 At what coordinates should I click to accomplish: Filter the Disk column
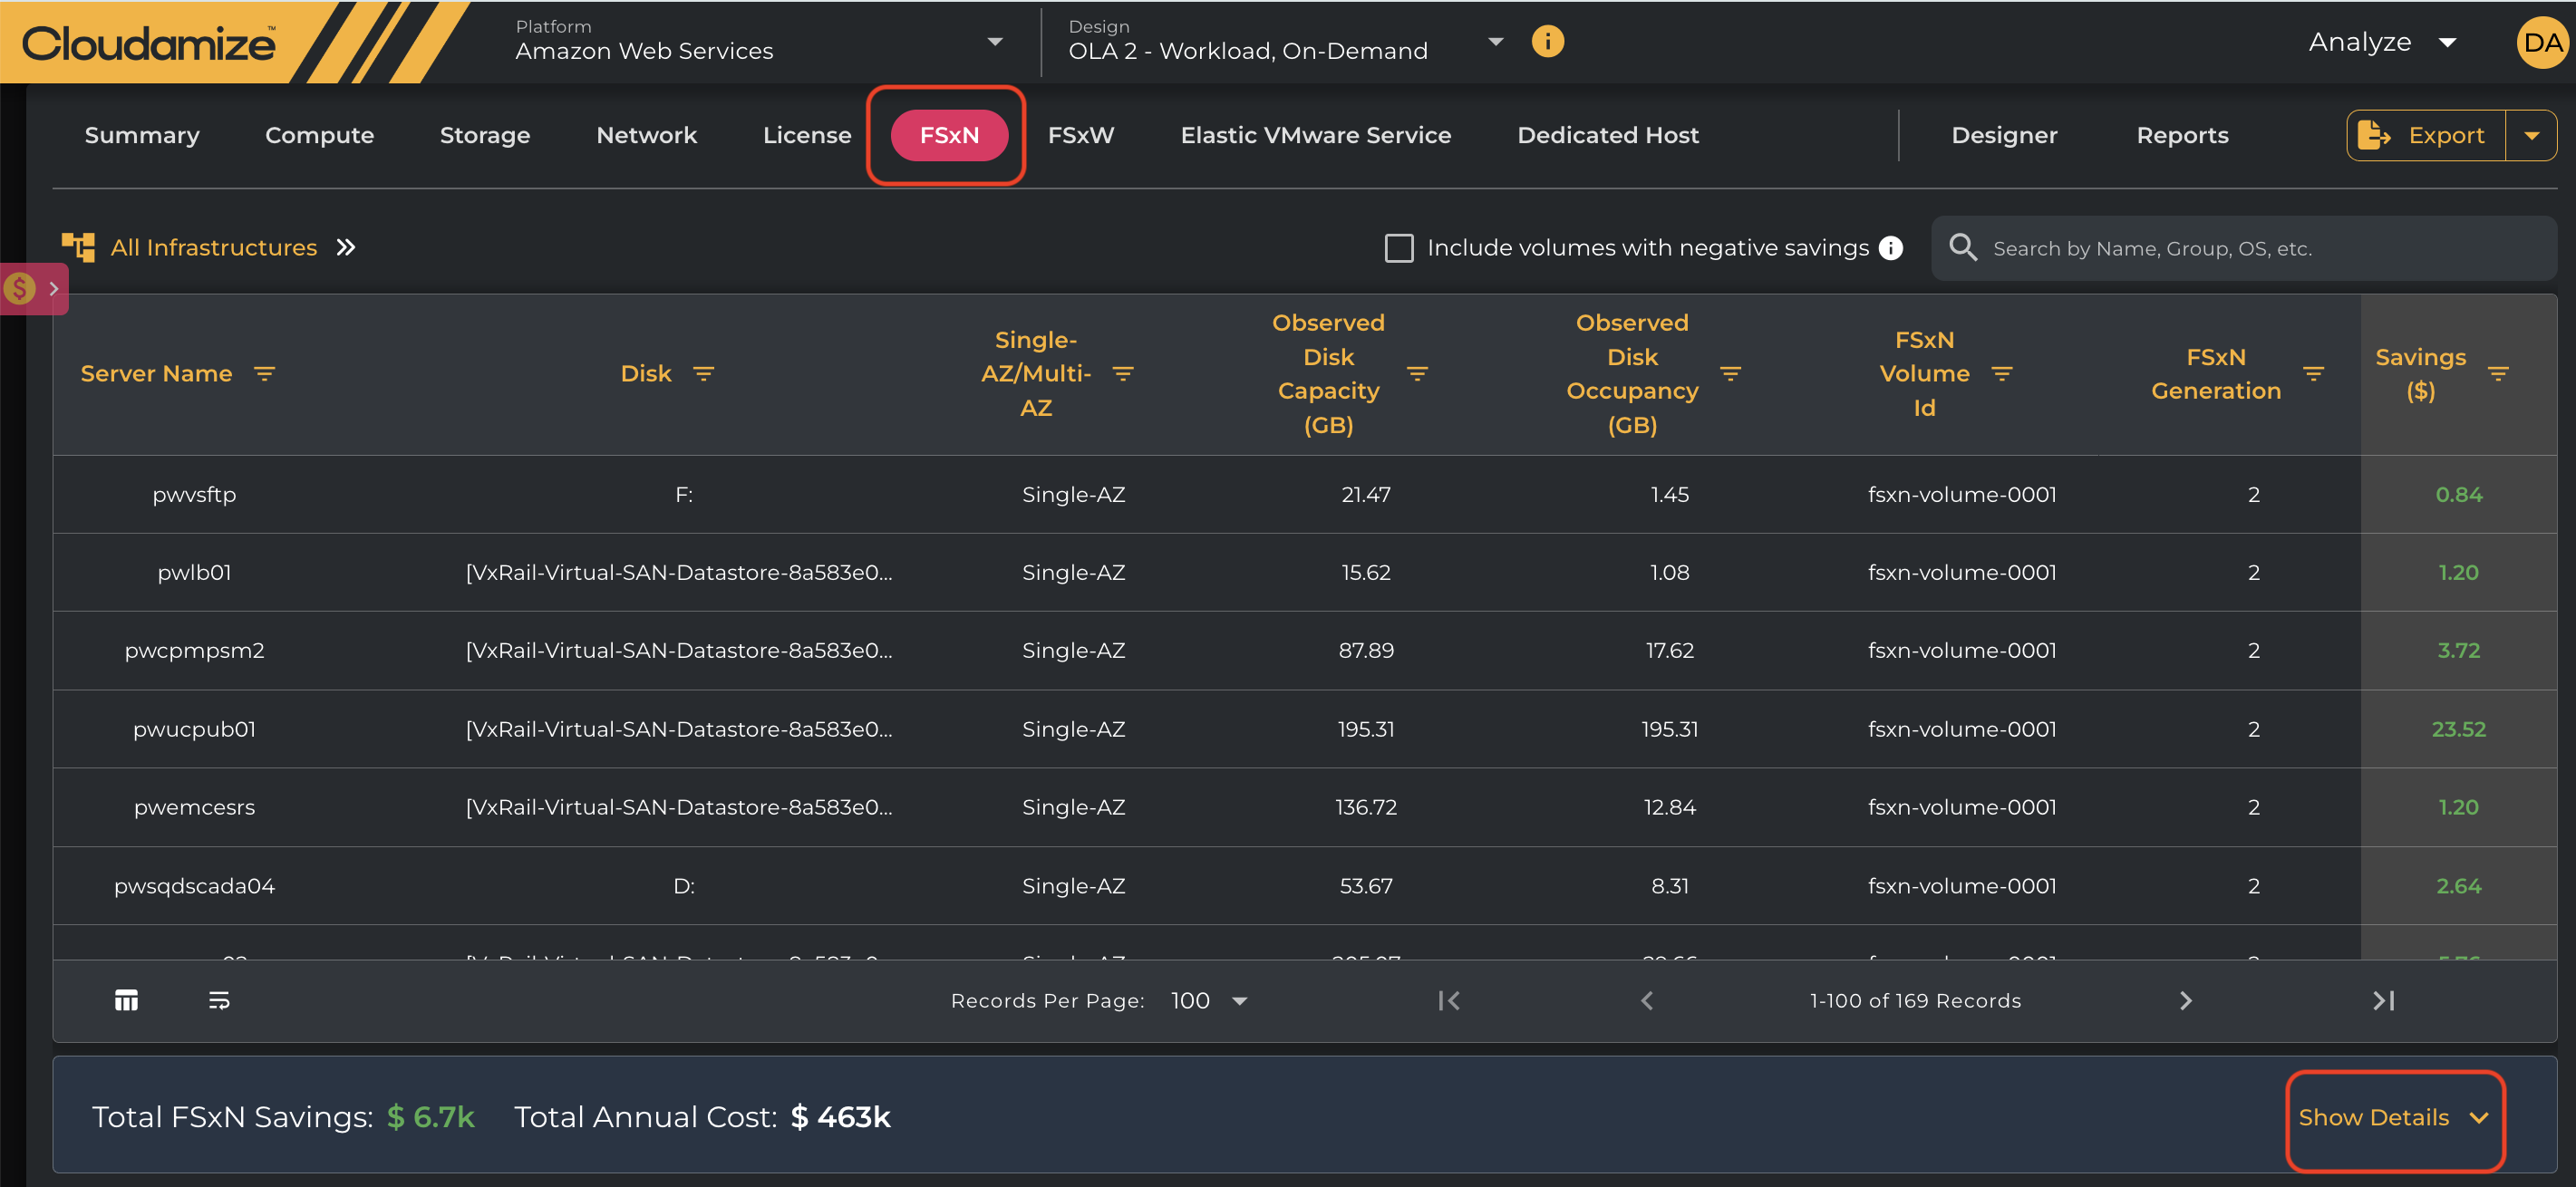click(x=704, y=373)
